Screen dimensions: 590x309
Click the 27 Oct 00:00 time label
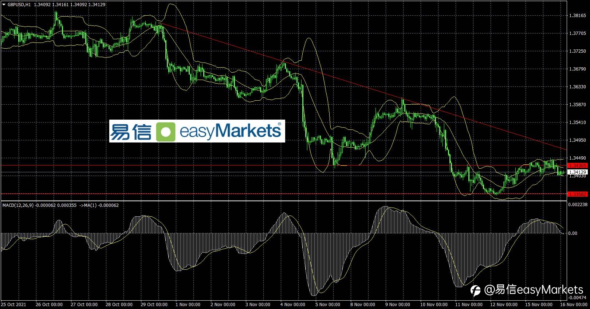(x=84, y=305)
